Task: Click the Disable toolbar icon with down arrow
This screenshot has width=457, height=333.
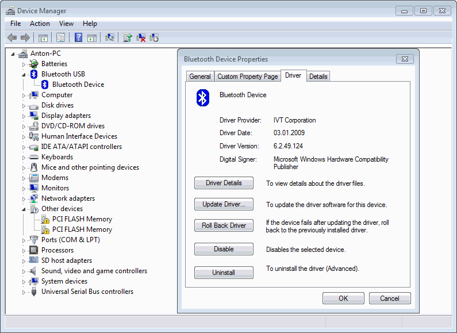Action: 154,38
